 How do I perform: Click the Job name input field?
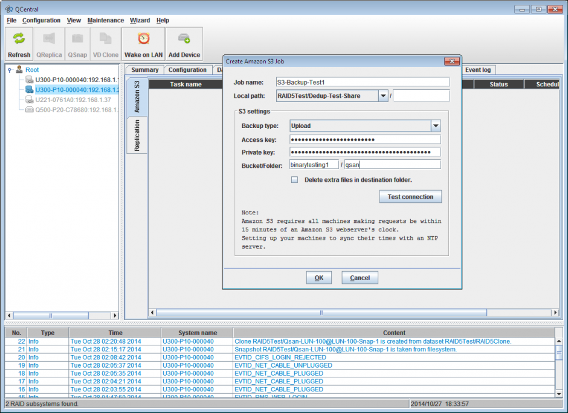tap(363, 82)
